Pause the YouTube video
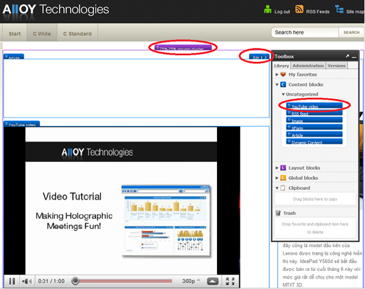Image resolution: width=365 pixels, height=289 pixels. (11, 281)
